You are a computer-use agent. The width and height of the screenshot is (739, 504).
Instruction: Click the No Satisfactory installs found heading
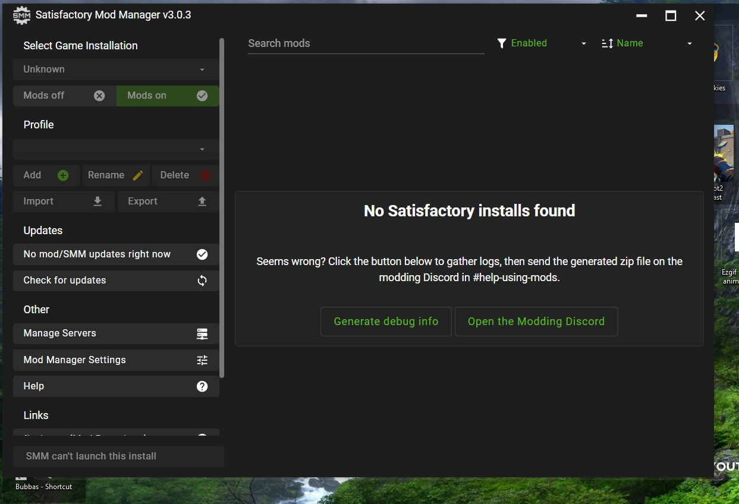pyautogui.click(x=469, y=211)
